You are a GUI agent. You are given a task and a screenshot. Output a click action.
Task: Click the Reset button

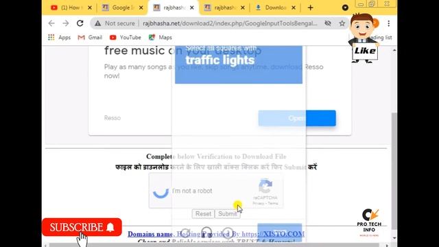pyautogui.click(x=203, y=213)
